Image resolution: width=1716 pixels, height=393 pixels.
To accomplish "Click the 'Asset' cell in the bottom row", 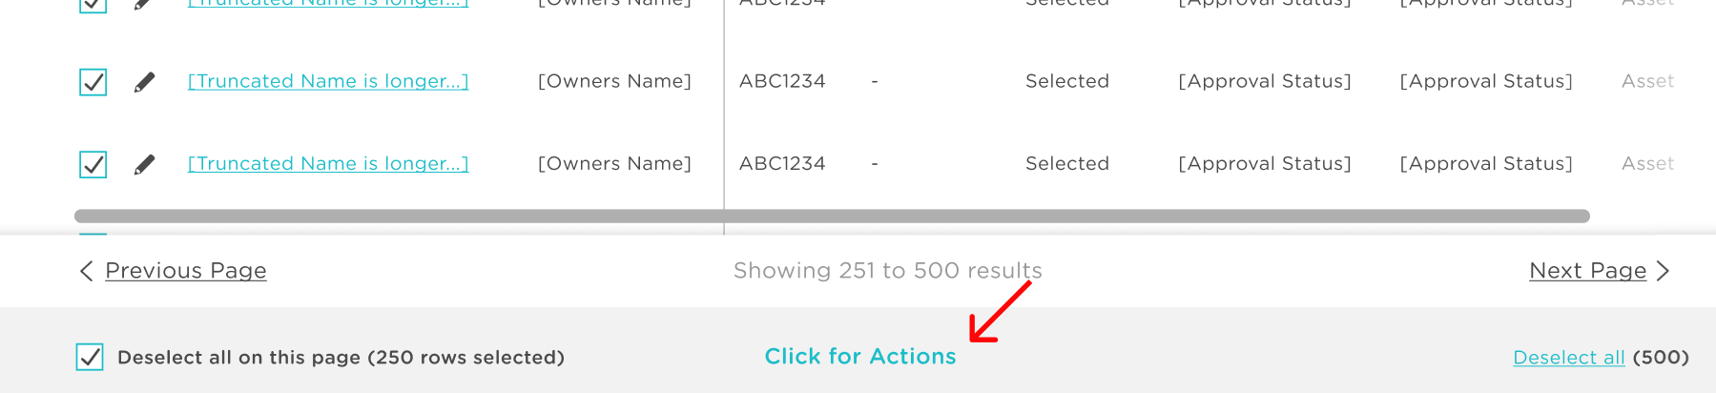I will 1648,163.
